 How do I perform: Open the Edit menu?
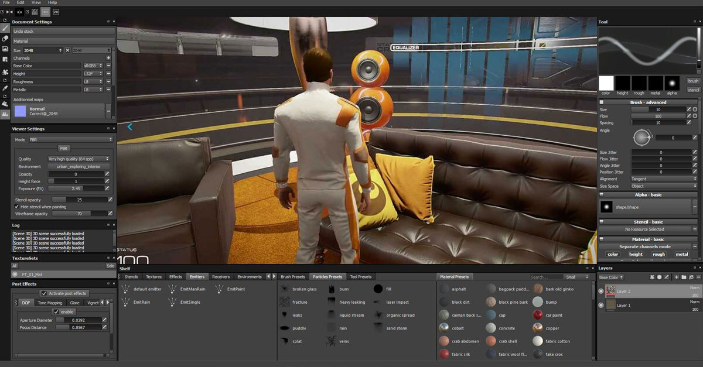(x=21, y=3)
